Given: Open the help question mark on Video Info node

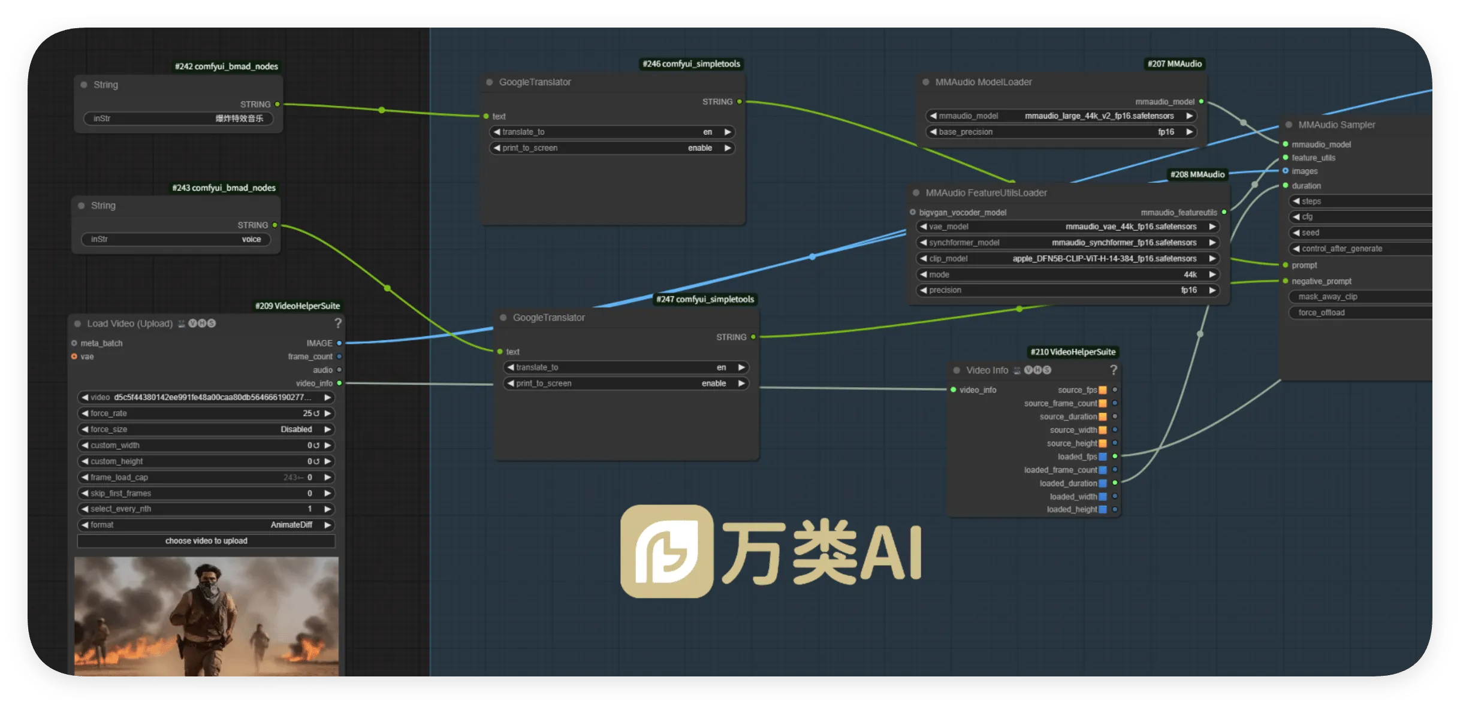Looking at the screenshot, I should point(1114,370).
